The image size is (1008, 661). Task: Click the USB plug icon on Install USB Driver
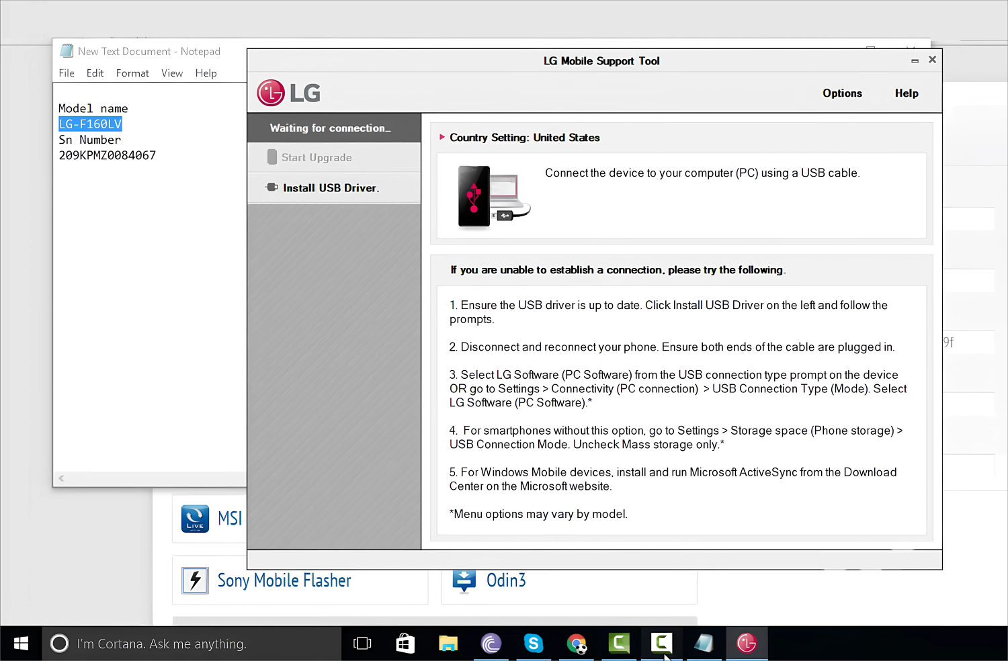click(271, 187)
